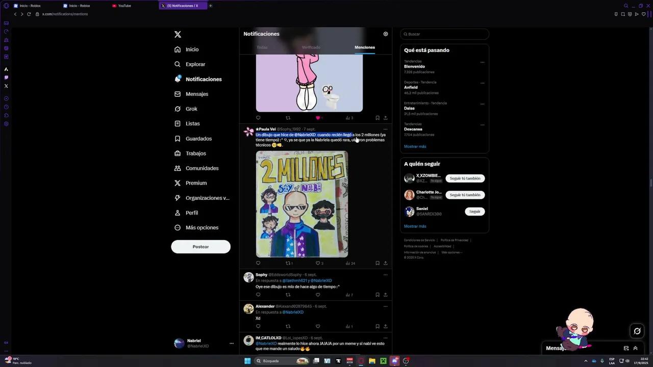Like Sophy's reply about the drawing
This screenshot has height=367, width=653.
click(x=318, y=295)
